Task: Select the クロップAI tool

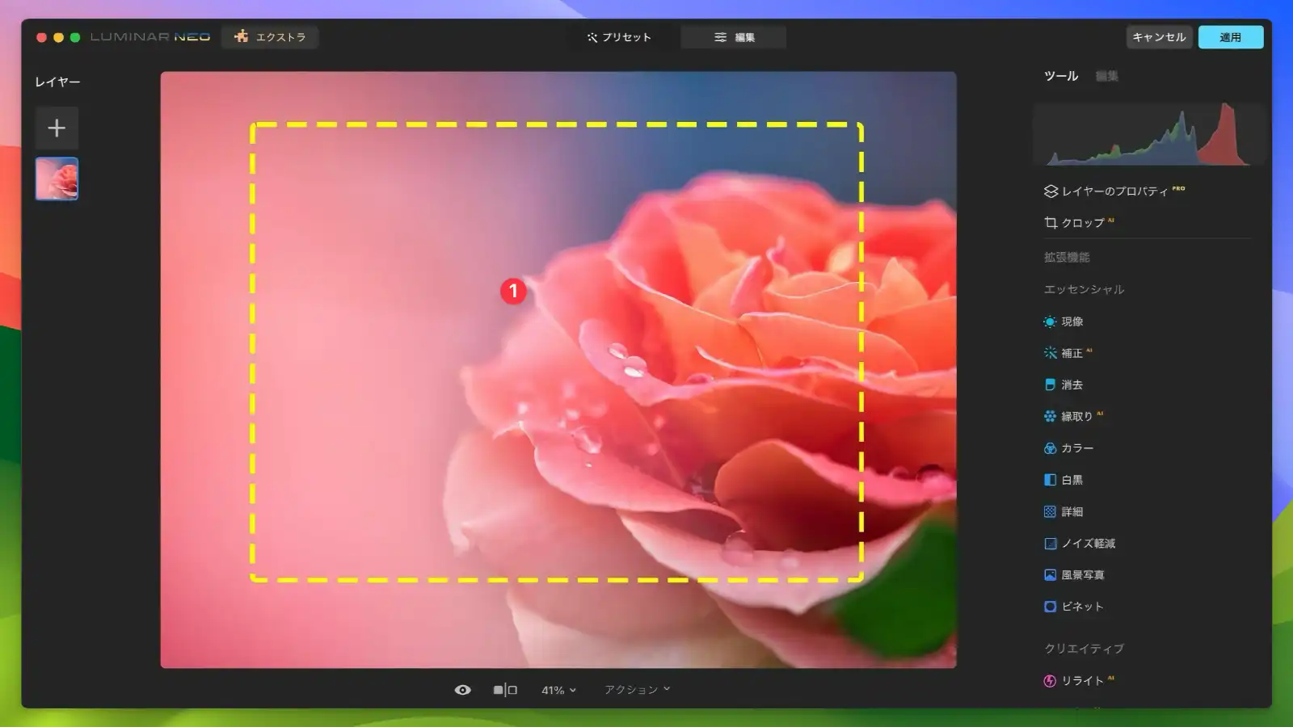Action: click(x=1079, y=223)
